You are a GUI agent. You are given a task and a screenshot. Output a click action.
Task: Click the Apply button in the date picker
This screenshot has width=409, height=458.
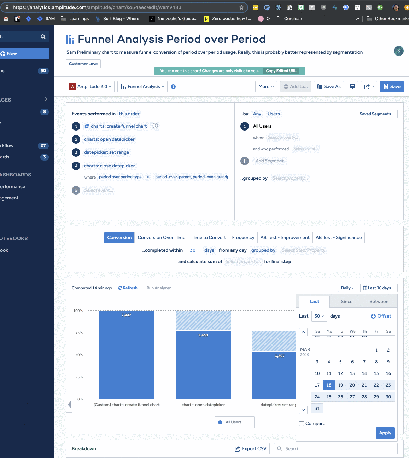pyautogui.click(x=385, y=433)
